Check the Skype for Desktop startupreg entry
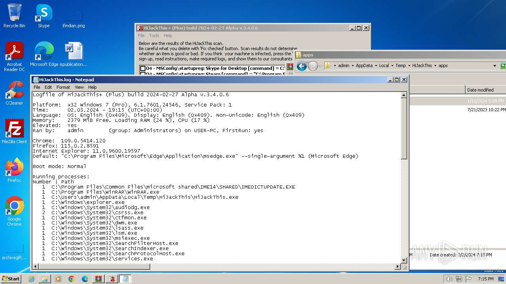Viewport: 506px width, 284px height. [143, 69]
